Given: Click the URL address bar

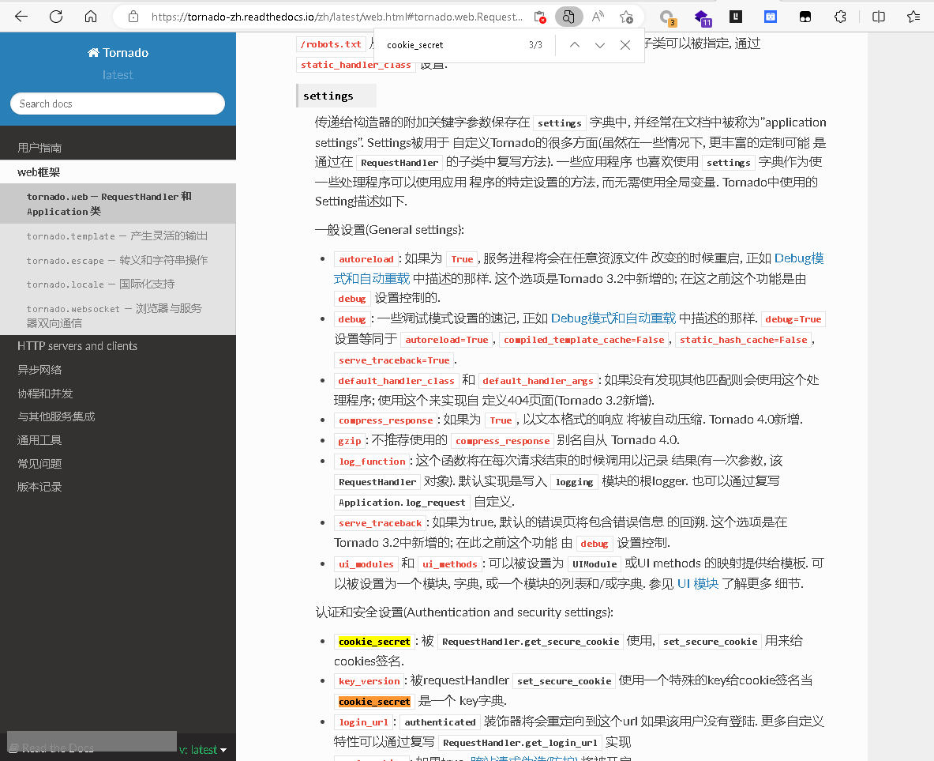Looking at the screenshot, I should [336, 17].
